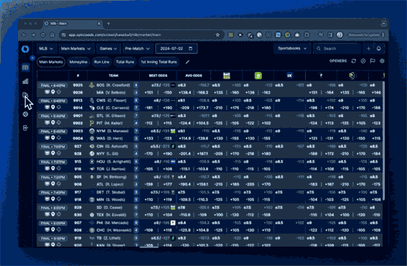Click the gold circle sportsbook column logo

(x=352, y=75)
